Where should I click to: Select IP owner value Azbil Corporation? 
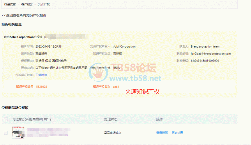point(124,46)
